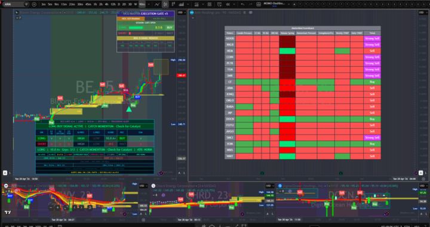Click the list icon beside Arm Holdings title
This screenshot has height=227, width=430.
point(245,13)
